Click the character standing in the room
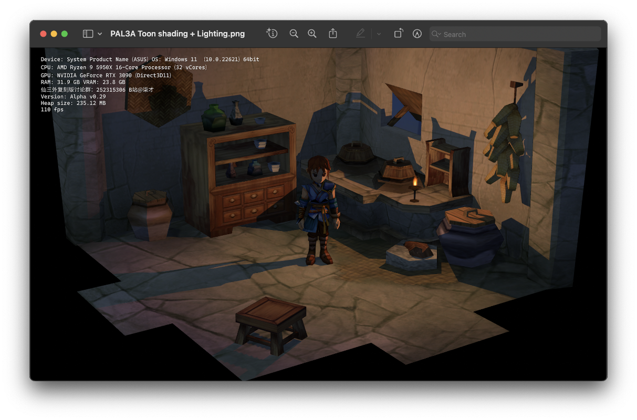The height and width of the screenshot is (420, 637). pyautogui.click(x=318, y=210)
